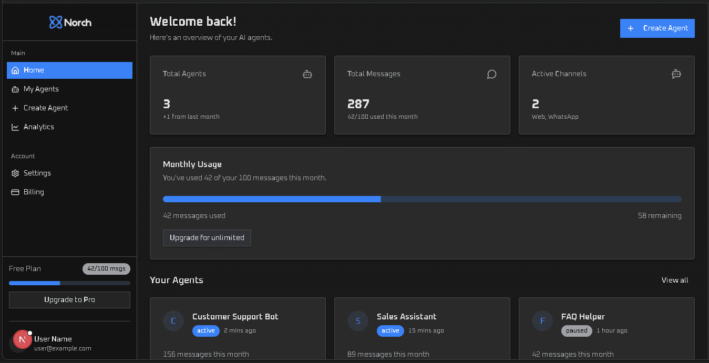Screen dimensions: 709x363
Task: Toggle the paused badge on FAQ Helper
Action: click(x=577, y=330)
